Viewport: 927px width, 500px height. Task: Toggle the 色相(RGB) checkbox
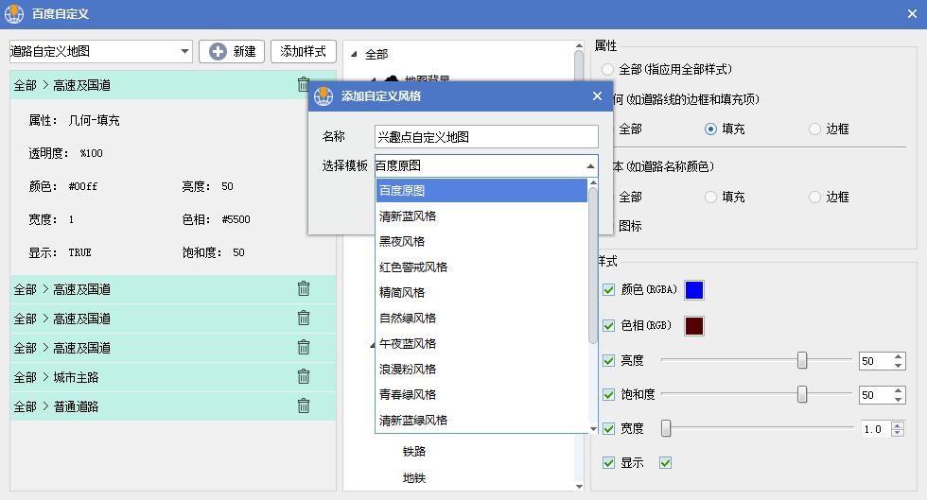(608, 326)
